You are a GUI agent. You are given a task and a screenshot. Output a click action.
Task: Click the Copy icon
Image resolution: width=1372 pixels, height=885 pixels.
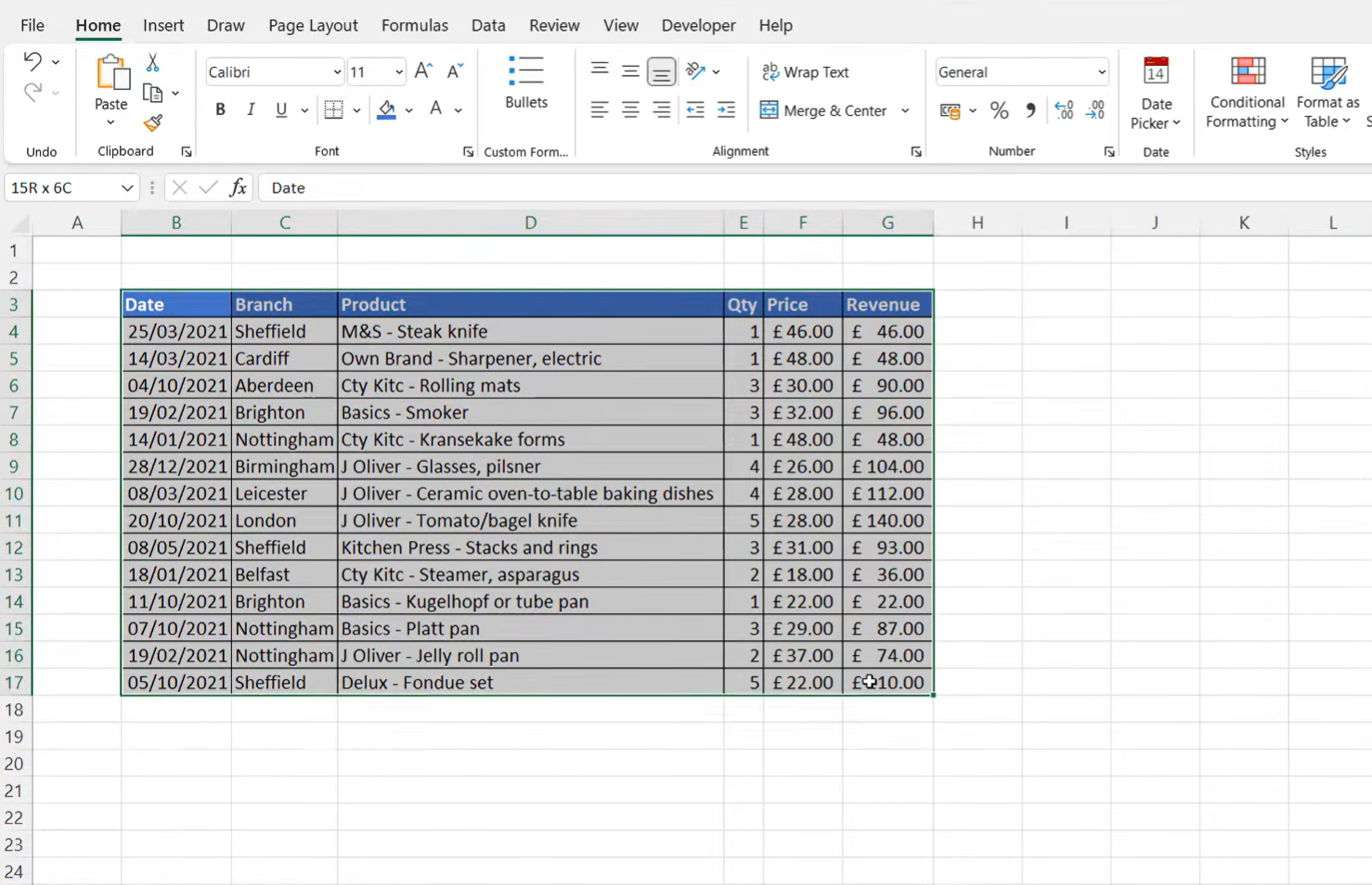153,93
